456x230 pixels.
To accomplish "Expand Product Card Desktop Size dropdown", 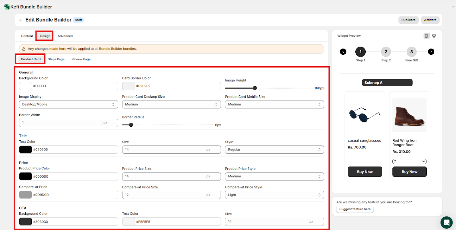I will point(171,104).
